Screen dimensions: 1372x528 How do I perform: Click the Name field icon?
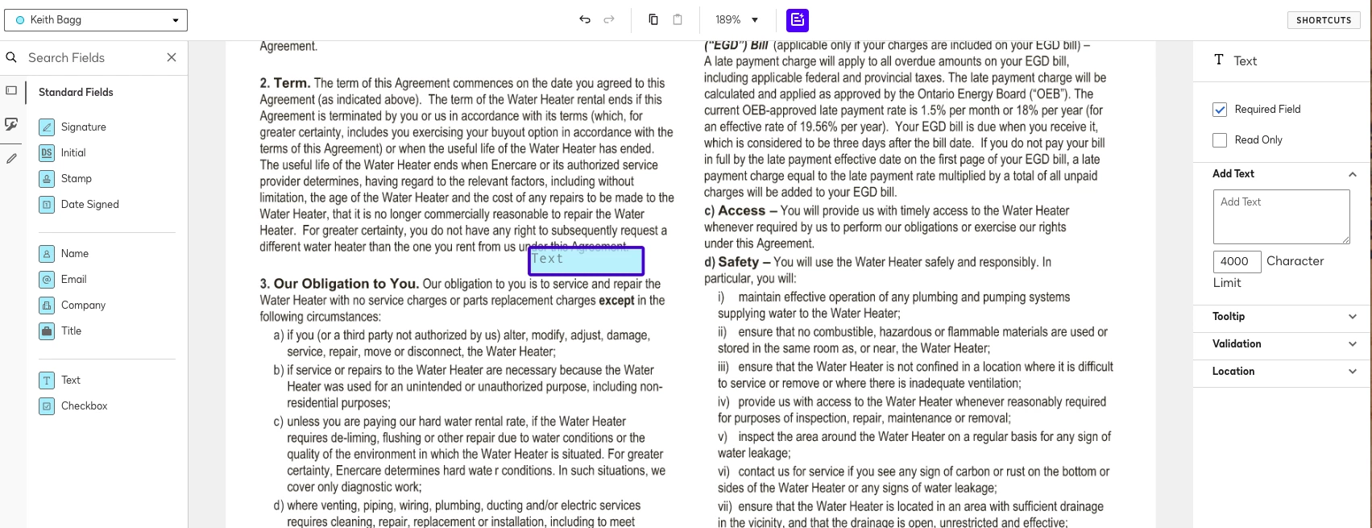click(47, 254)
